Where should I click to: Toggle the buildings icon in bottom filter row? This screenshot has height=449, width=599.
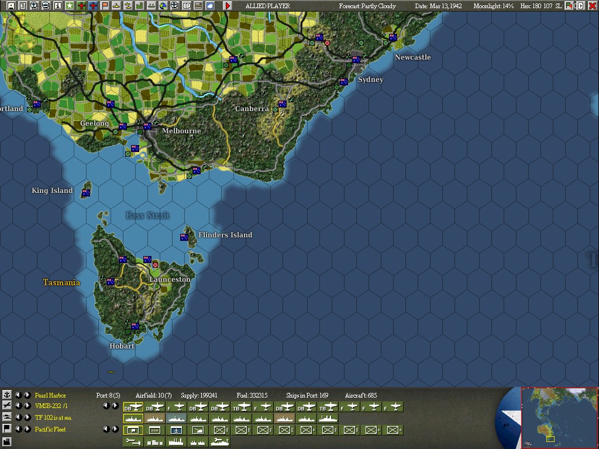pos(154,442)
